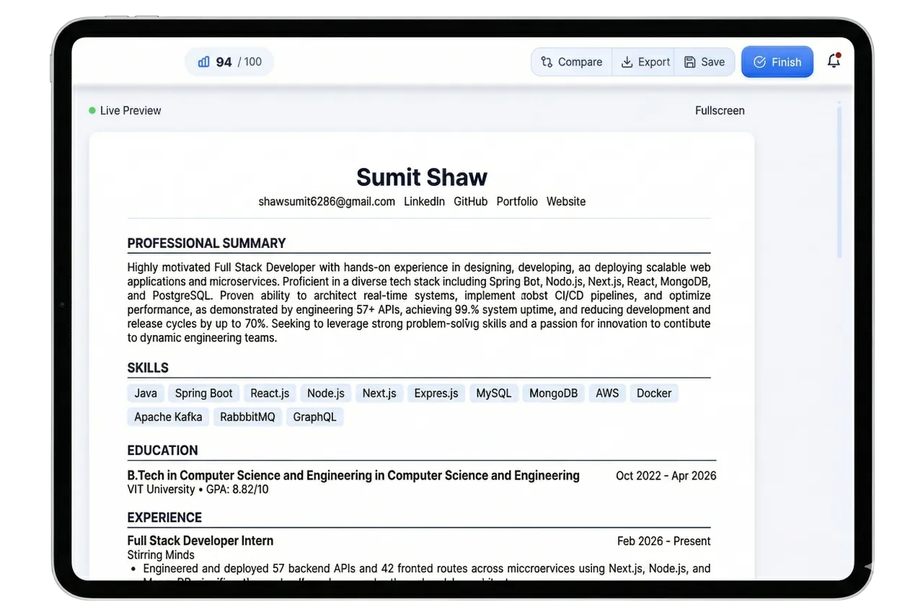923x607 pixels.
Task: Open the GitHub link
Action: point(470,202)
